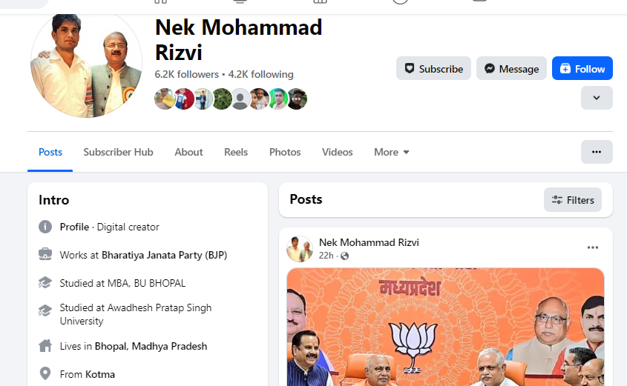This screenshot has width=627, height=386.
Task: Switch to the Reels tab
Action: click(x=236, y=152)
